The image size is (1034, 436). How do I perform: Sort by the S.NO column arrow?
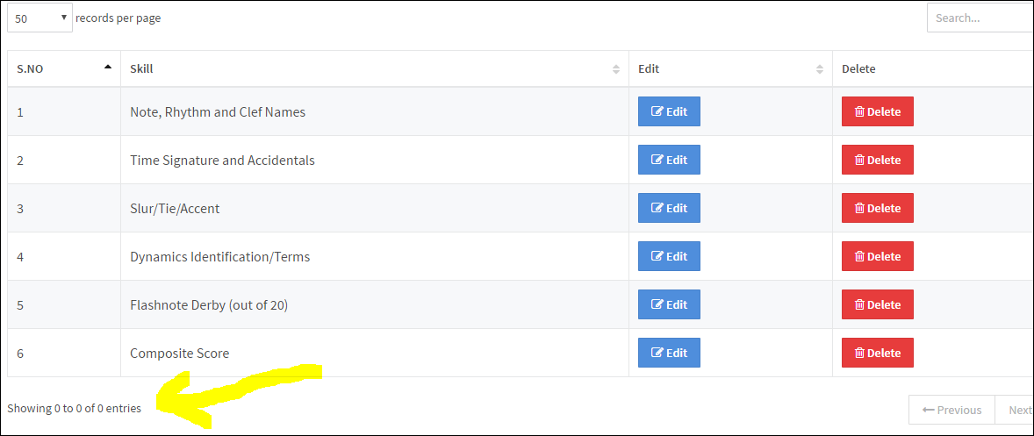(x=107, y=68)
